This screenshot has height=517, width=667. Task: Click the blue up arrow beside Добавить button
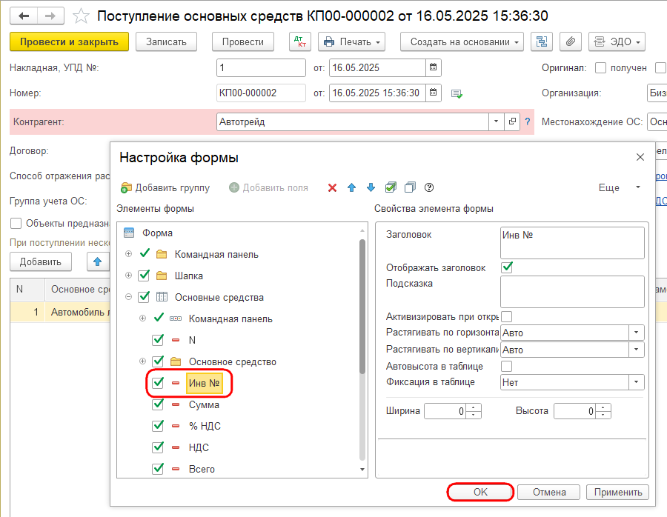pos(97,261)
